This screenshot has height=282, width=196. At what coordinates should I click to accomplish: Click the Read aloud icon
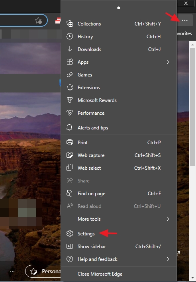(70, 206)
